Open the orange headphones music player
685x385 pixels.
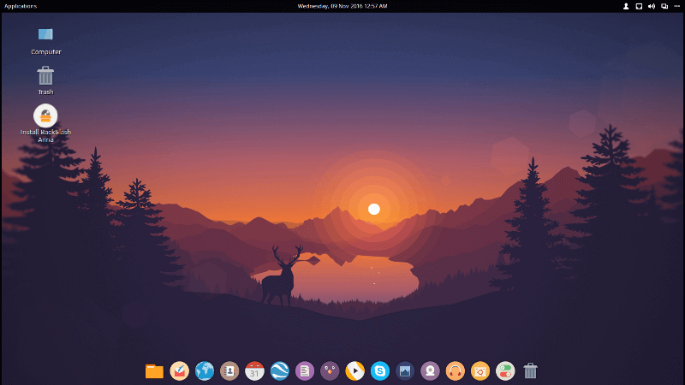(456, 370)
